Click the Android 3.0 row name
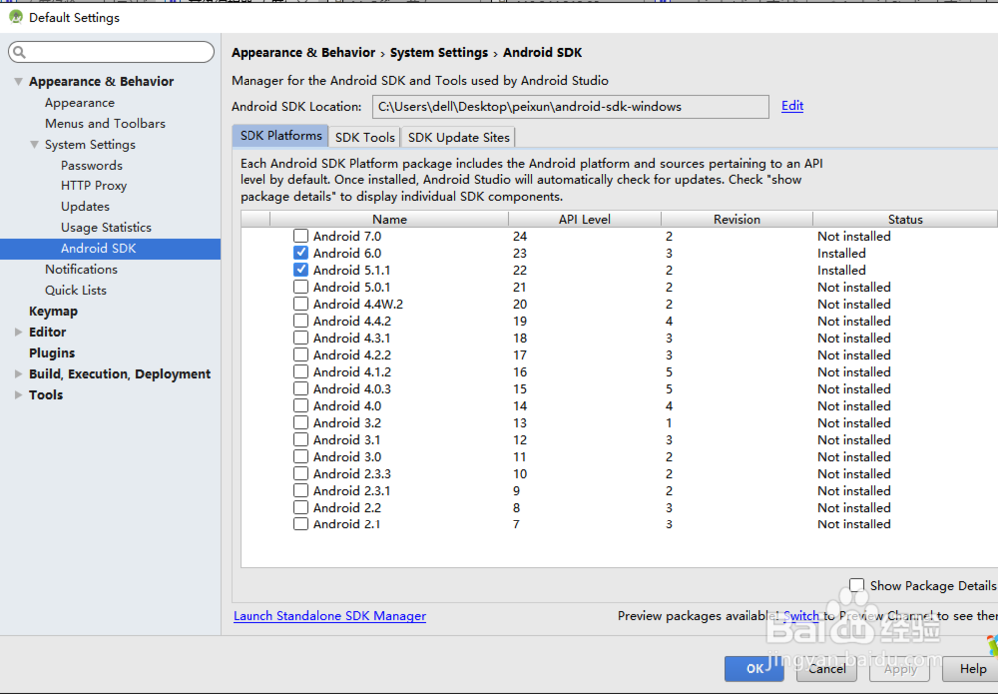The image size is (998, 694). click(x=347, y=457)
